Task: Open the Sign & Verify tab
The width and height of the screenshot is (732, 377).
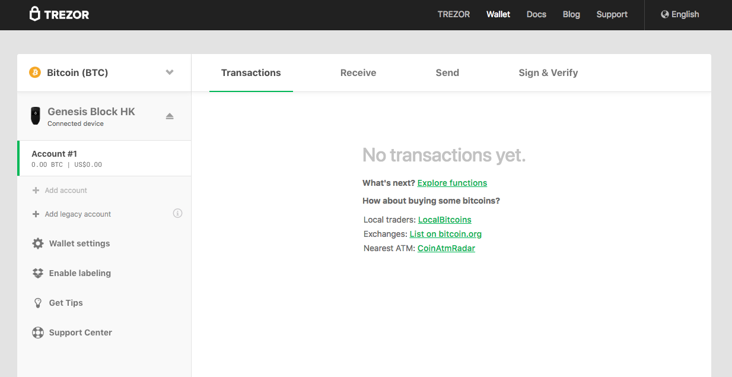Action: (548, 73)
